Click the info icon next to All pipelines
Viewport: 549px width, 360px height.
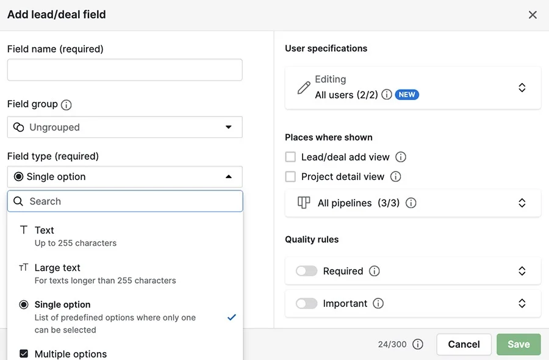coord(411,203)
